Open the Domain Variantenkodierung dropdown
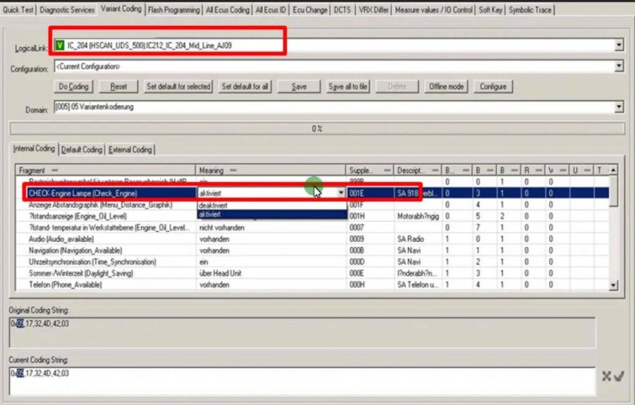The image size is (635, 405). (619, 107)
